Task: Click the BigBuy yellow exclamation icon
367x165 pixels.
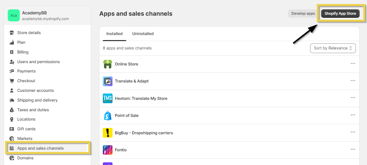Action: click(107, 133)
